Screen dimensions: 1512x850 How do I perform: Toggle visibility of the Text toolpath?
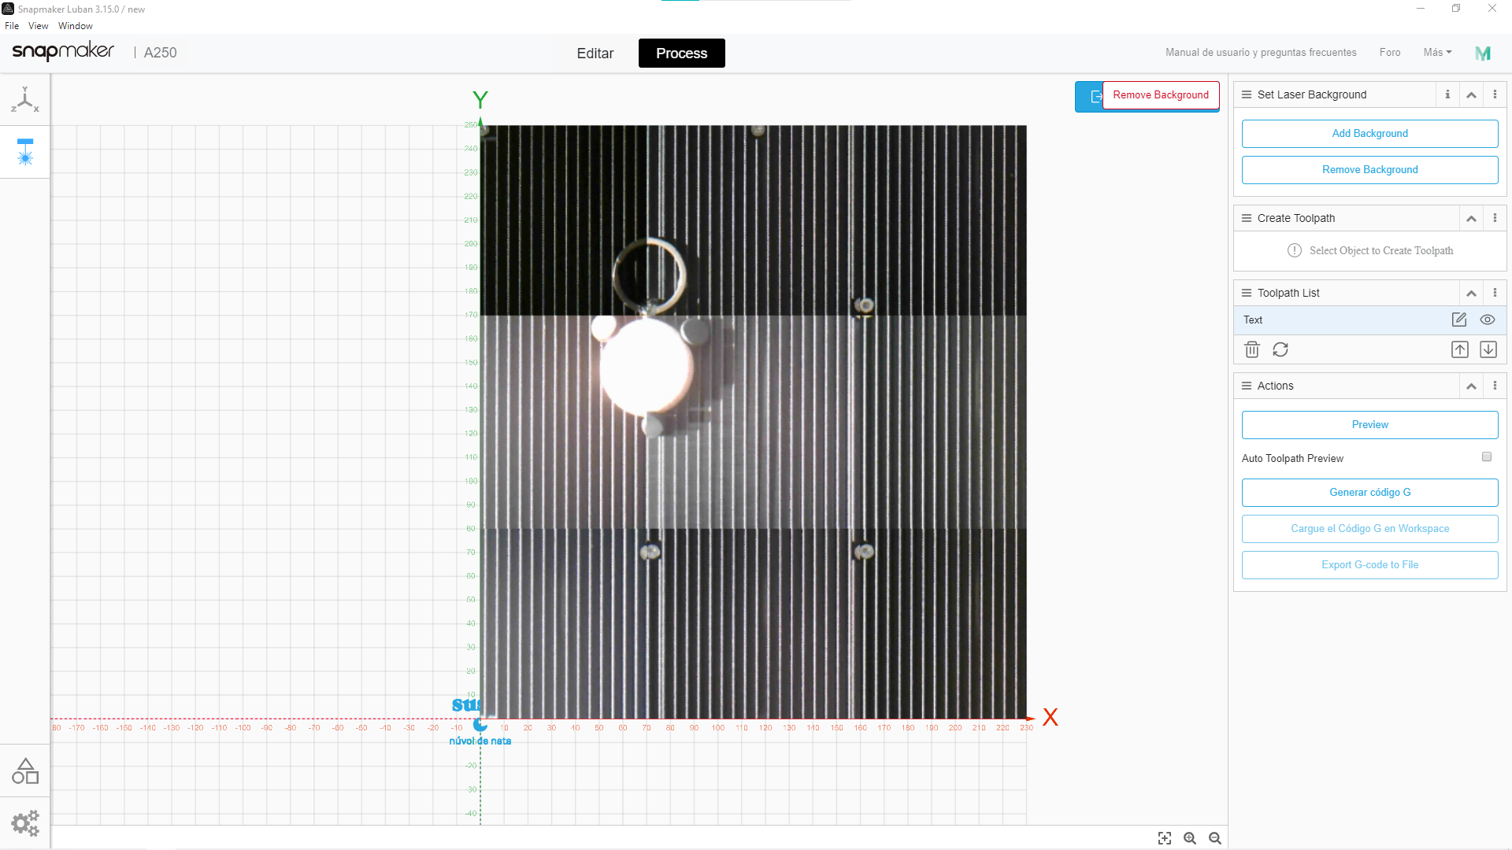tap(1488, 320)
